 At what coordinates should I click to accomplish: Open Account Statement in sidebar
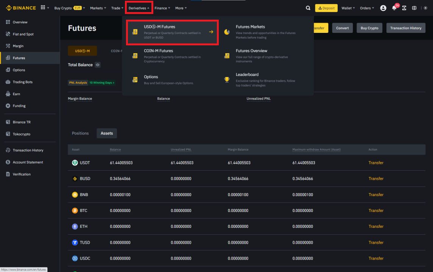point(30,162)
